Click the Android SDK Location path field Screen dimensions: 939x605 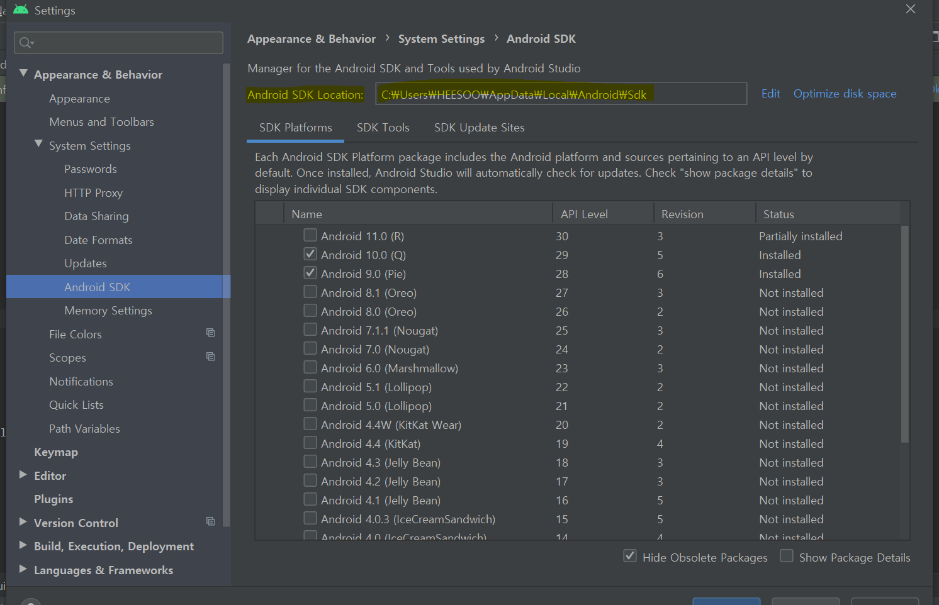(x=561, y=94)
